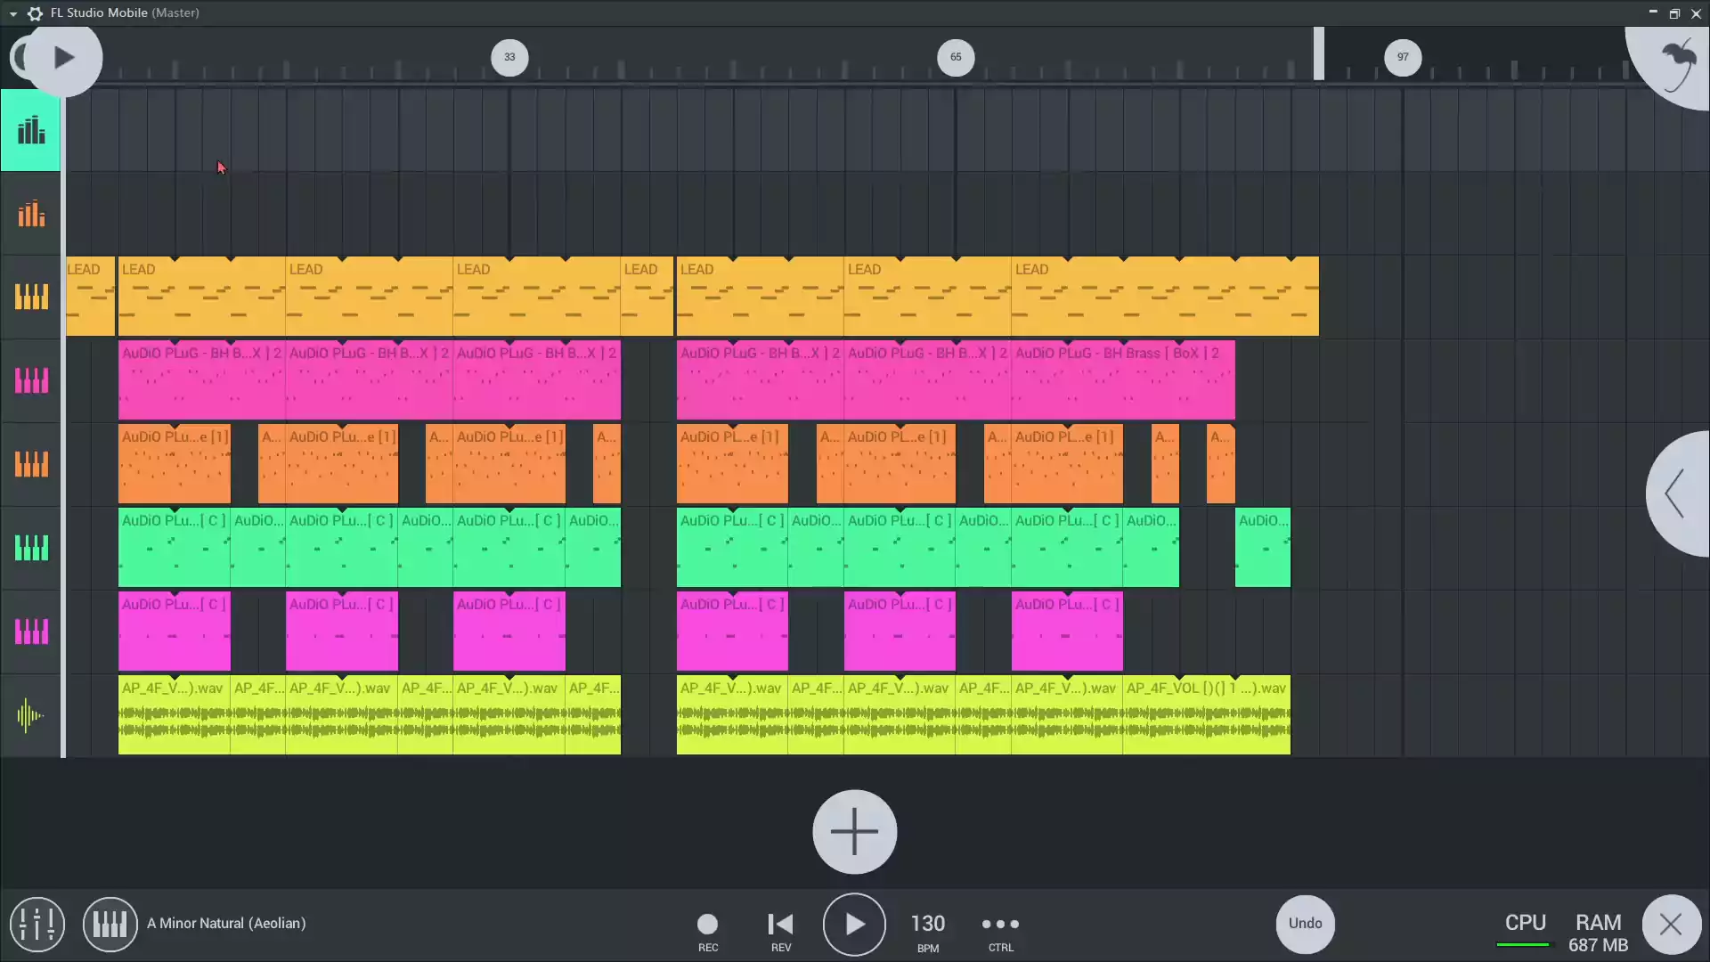Select the BPM 130 tempo input field
Image resolution: width=1710 pixels, height=962 pixels.
coord(926,923)
